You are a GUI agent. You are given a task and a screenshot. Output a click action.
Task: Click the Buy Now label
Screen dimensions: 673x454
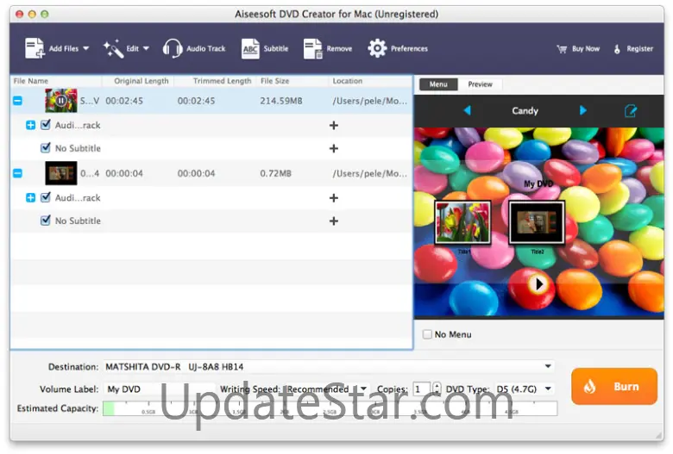coord(586,49)
